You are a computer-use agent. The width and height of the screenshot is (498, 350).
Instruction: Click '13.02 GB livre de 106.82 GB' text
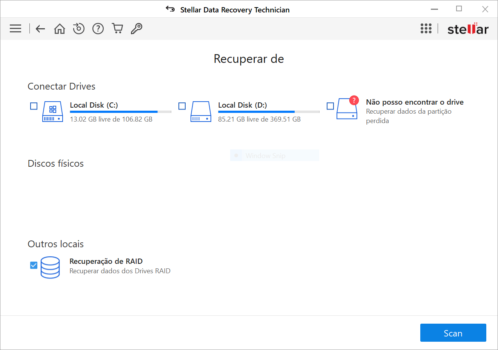[x=111, y=119]
